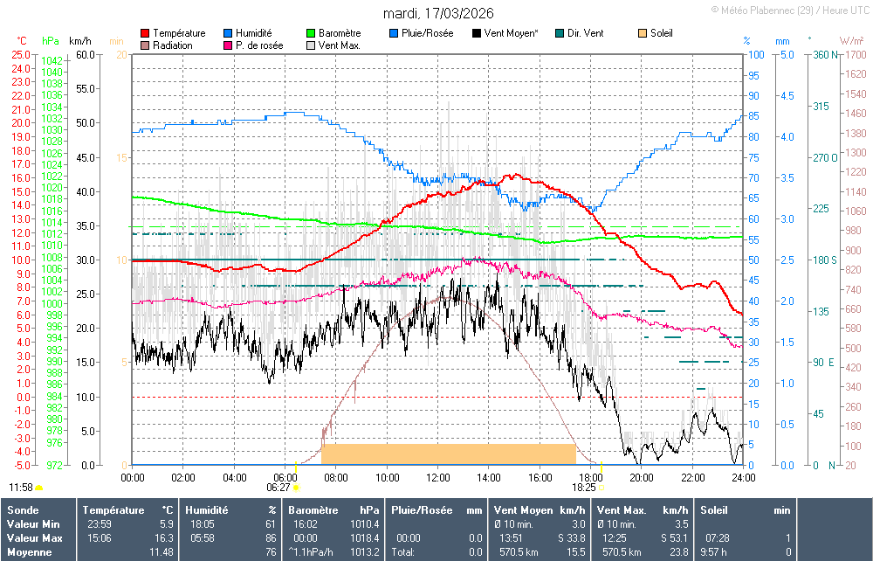Click the sunset icon next to 18:25
This screenshot has height=561, width=873.
coord(601,488)
